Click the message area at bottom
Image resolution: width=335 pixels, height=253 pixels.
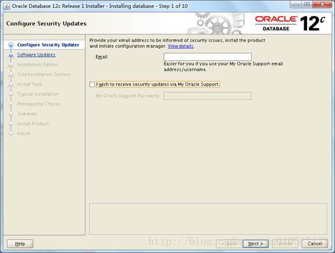point(208,219)
